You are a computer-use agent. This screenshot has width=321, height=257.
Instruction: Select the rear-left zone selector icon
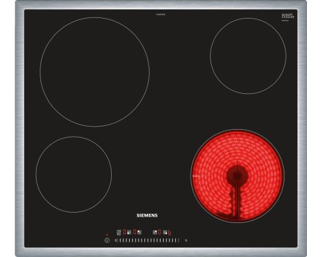139,232
